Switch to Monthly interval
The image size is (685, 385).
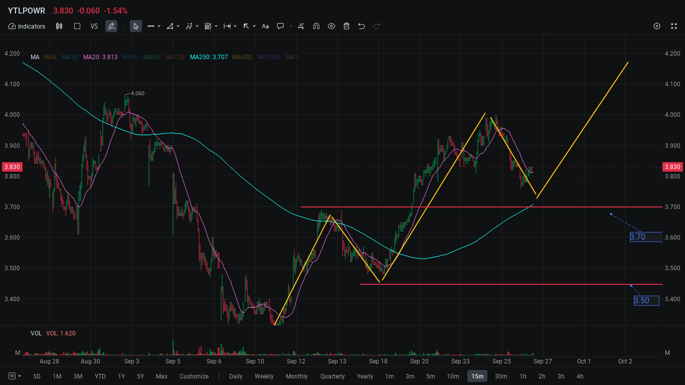297,376
